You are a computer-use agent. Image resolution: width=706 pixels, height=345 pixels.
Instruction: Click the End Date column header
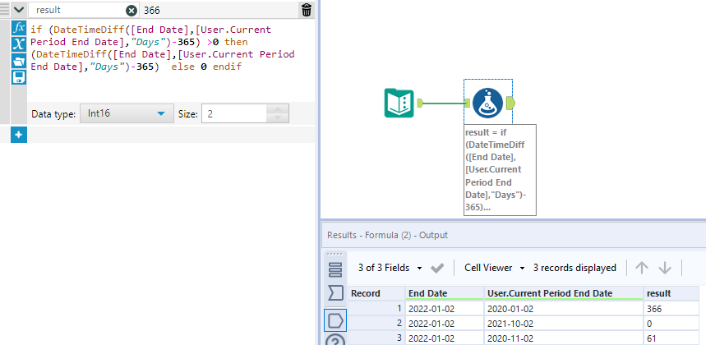[445, 293]
